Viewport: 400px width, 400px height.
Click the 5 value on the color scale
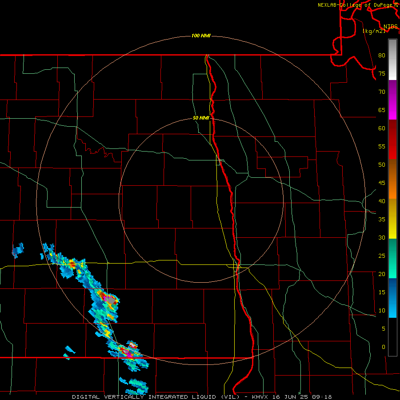(384, 328)
